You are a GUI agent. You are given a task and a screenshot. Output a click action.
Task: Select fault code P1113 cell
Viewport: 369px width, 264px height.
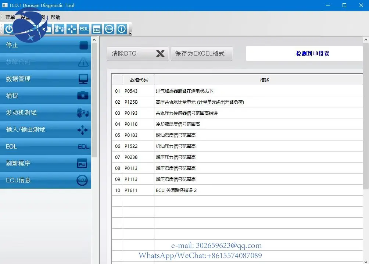point(139,179)
